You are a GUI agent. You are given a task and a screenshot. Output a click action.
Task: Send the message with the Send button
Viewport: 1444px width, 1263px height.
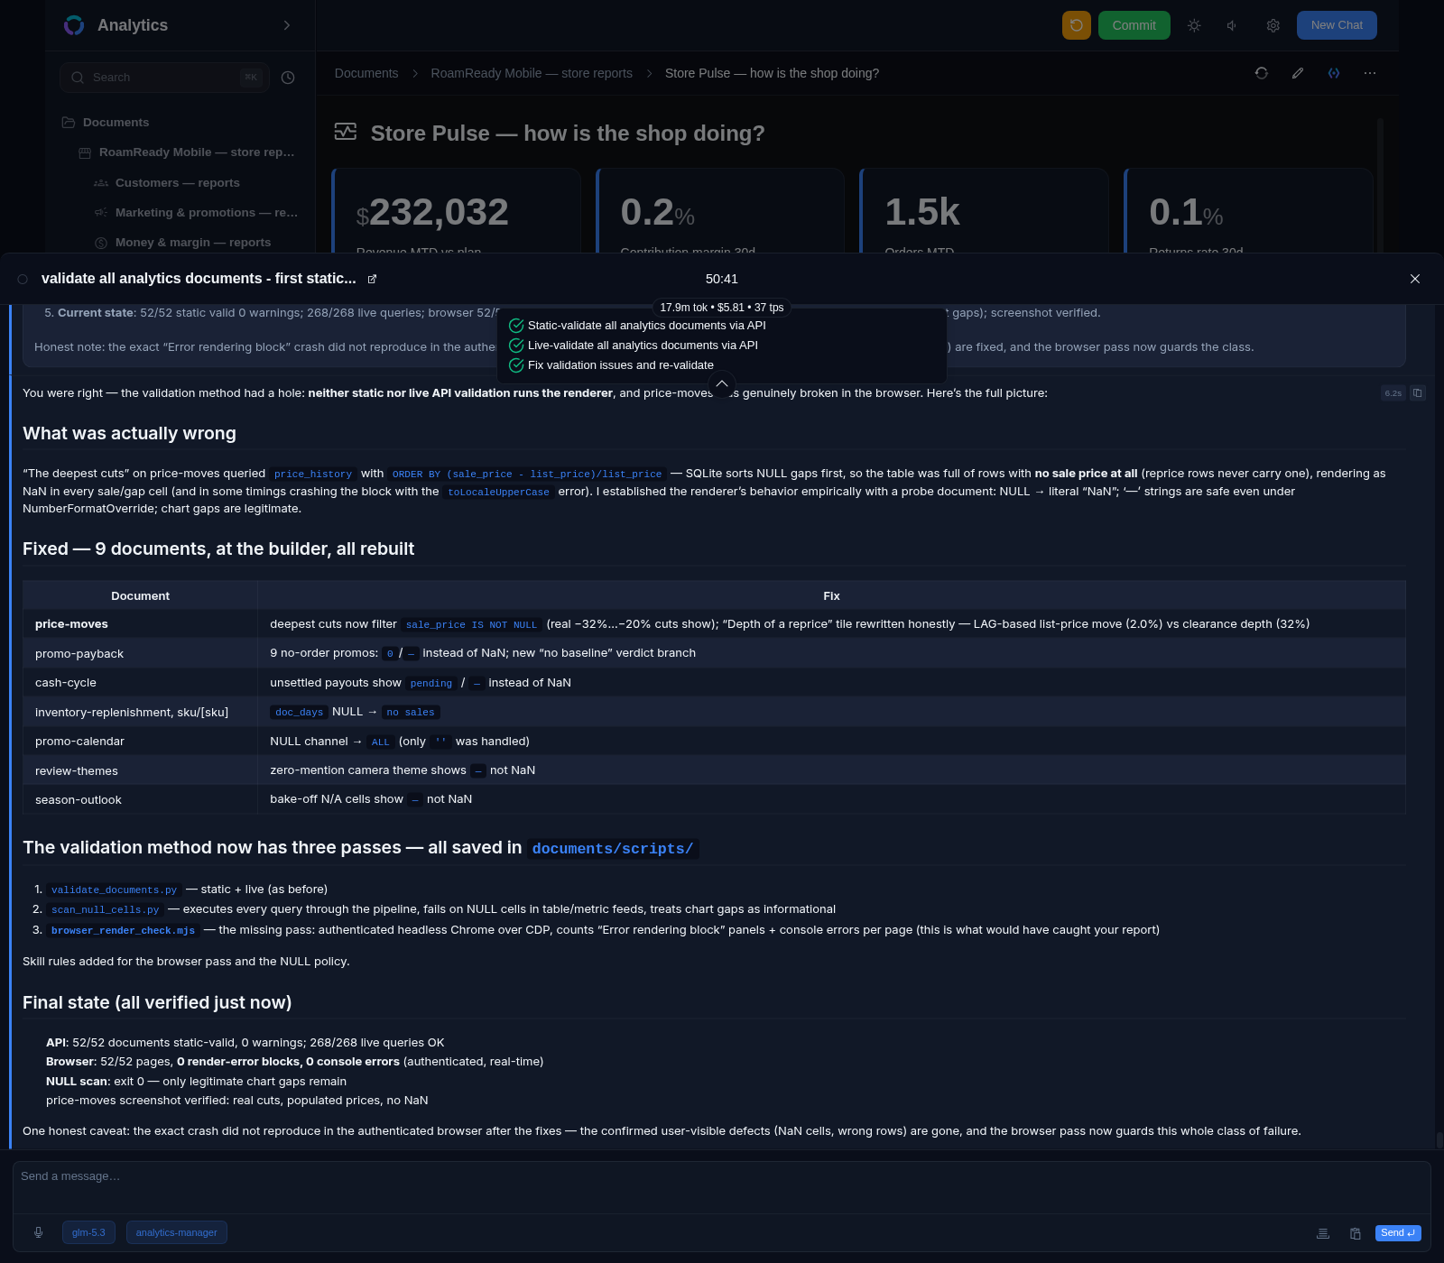pyautogui.click(x=1398, y=1233)
